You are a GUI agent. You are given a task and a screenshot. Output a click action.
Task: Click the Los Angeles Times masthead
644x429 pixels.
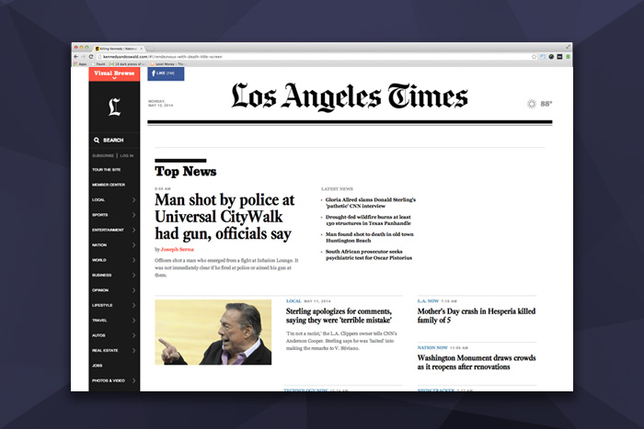pyautogui.click(x=350, y=97)
